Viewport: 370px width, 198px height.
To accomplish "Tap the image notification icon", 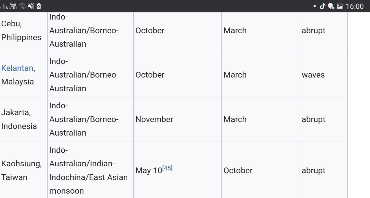I will pos(340,6).
